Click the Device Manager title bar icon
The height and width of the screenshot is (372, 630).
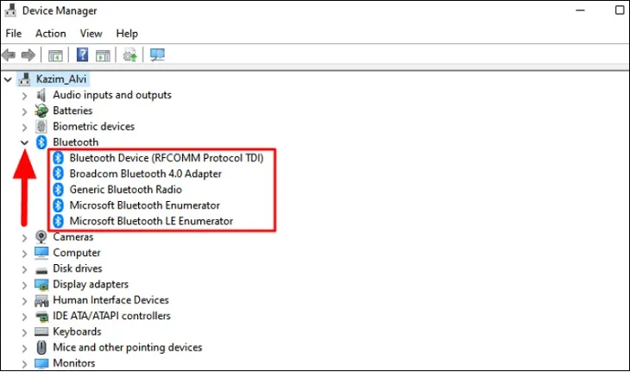10,10
